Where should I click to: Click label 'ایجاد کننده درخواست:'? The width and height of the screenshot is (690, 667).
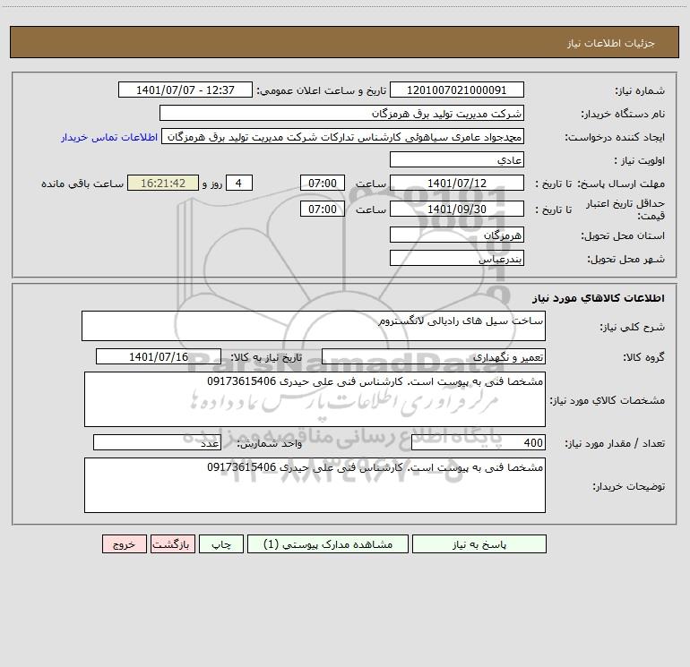click(615, 138)
